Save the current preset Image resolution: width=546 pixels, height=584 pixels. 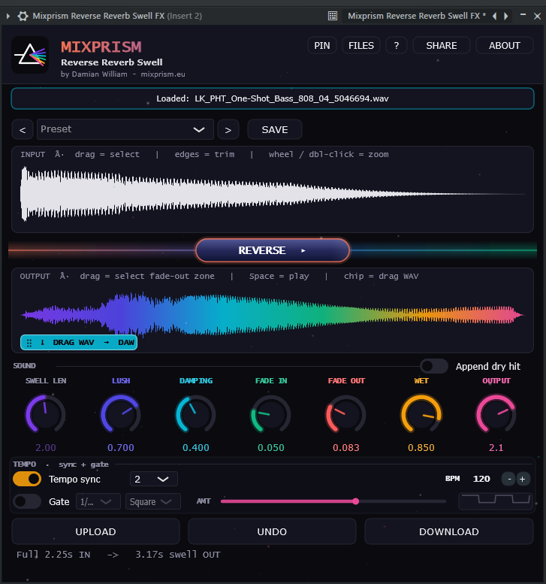275,129
